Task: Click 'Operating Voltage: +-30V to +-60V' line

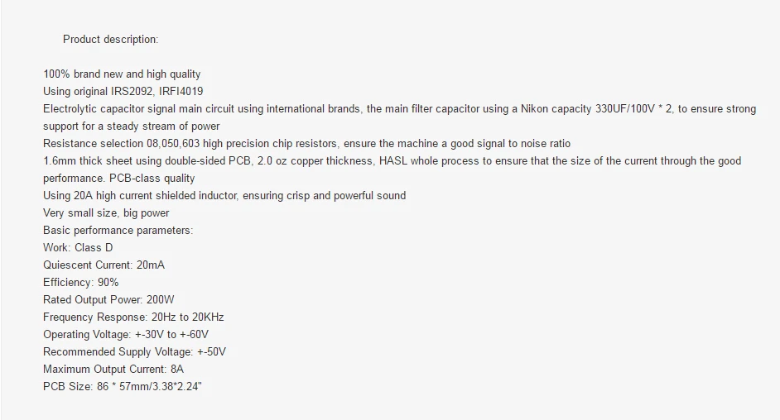Action: pos(126,335)
